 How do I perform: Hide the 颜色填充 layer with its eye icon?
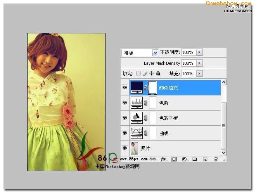[125, 88]
